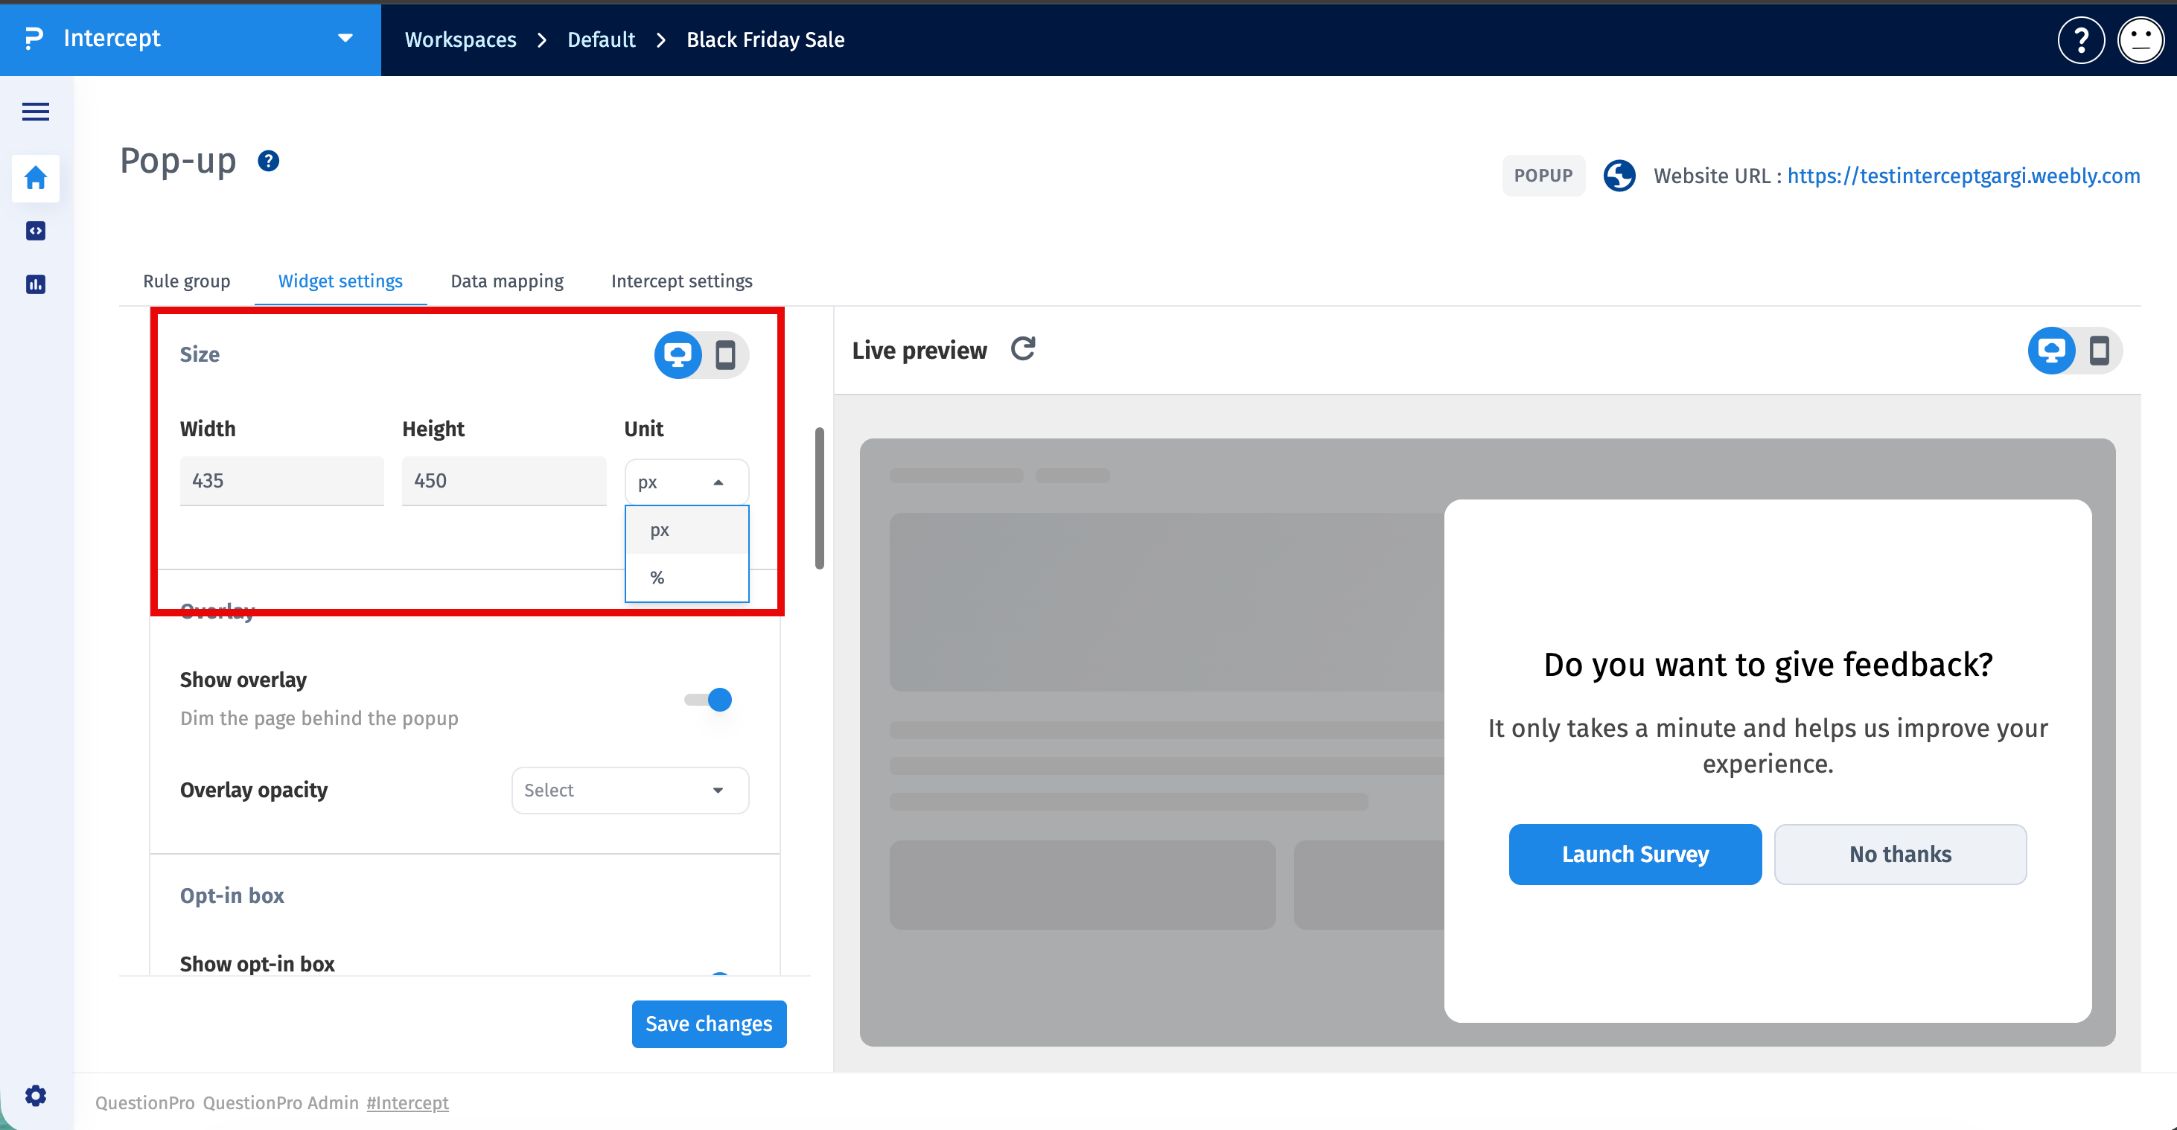2177x1130 pixels.
Task: Choose px from the Unit list
Action: click(686, 530)
